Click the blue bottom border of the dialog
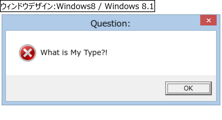The image size is (222, 120). click(111, 103)
